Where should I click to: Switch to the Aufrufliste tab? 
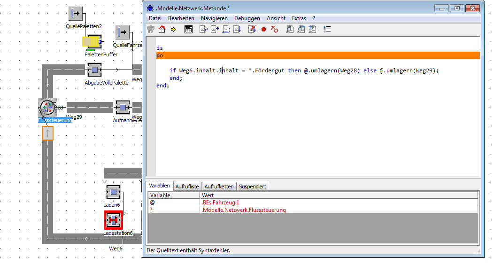click(187, 186)
